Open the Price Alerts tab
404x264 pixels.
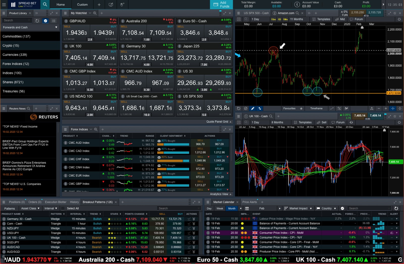(x=249, y=202)
